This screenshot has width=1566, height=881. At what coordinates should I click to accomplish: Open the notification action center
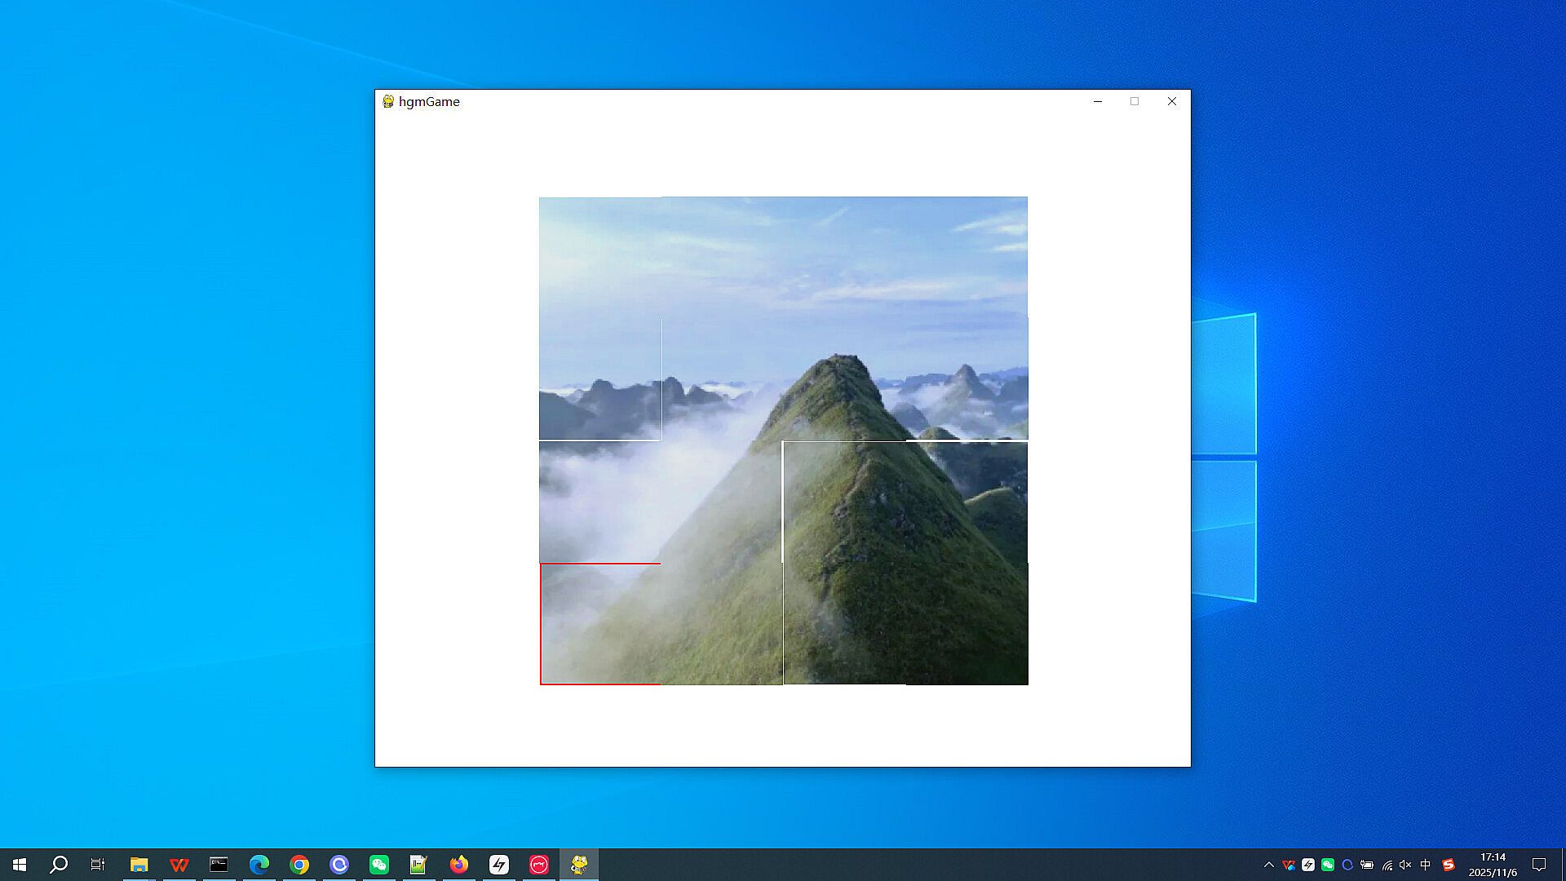pyautogui.click(x=1539, y=865)
